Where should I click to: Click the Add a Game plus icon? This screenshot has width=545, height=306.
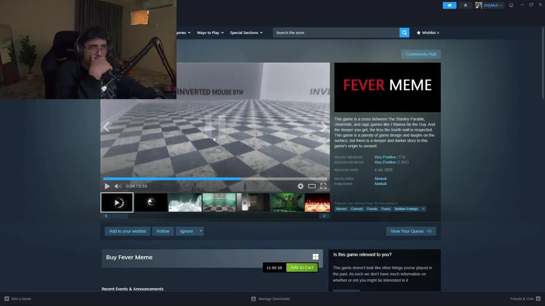(6, 299)
